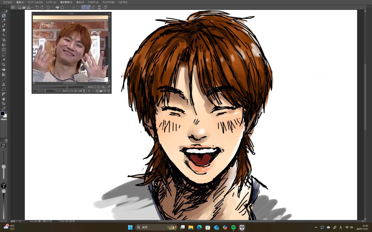Click the Open file folder icon
Image resolution: width=372 pixels, height=232 pixels.
tap(24, 7)
